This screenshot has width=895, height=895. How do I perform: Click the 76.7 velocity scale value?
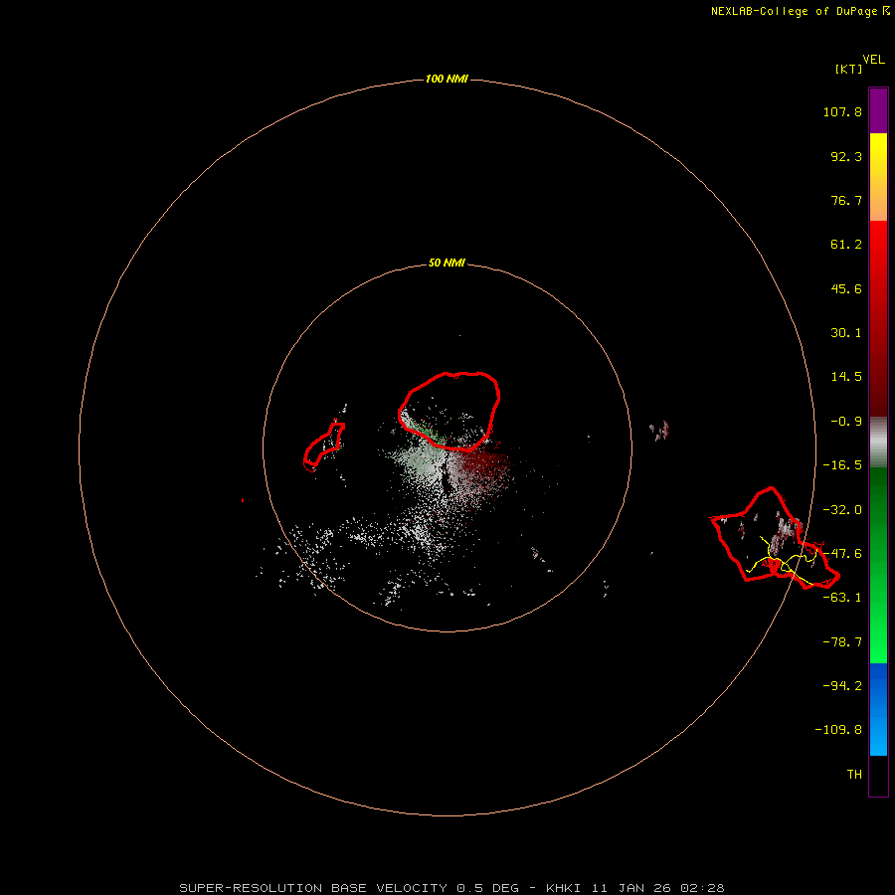tap(846, 200)
